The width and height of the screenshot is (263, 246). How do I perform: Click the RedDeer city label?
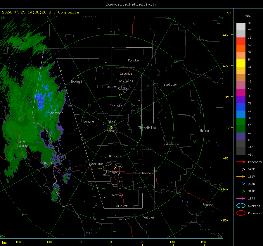coord(124,89)
